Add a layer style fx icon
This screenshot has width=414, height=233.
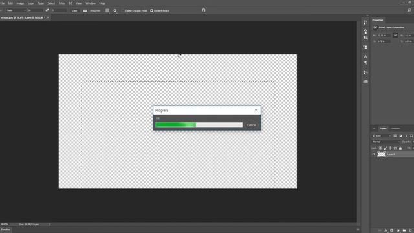pyautogui.click(x=386, y=230)
